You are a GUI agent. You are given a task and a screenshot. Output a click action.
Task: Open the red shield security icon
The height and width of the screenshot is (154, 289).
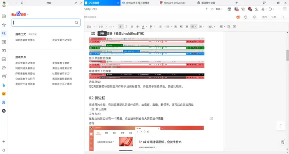point(250,9)
